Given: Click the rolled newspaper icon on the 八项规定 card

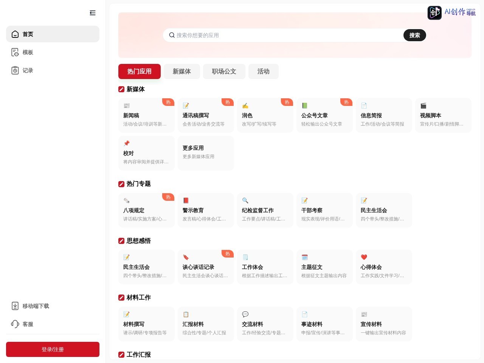Looking at the screenshot, I should tap(127, 200).
